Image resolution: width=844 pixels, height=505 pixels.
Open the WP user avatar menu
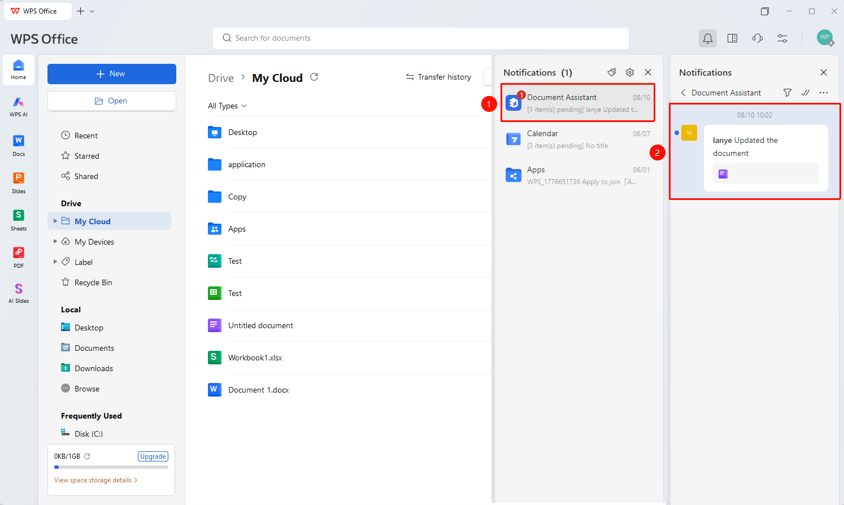pyautogui.click(x=825, y=38)
